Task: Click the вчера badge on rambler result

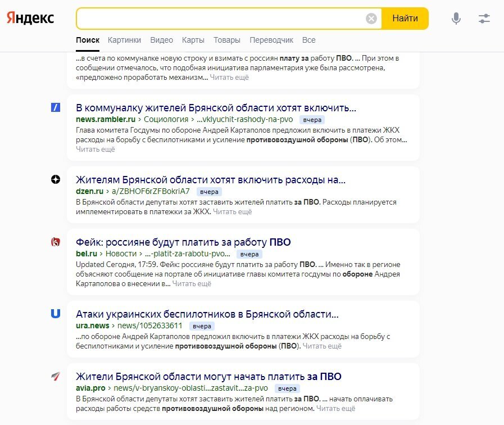Action: [x=312, y=120]
